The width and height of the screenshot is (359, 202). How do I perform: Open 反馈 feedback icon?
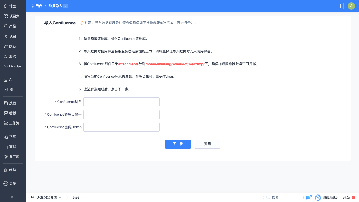(6, 103)
